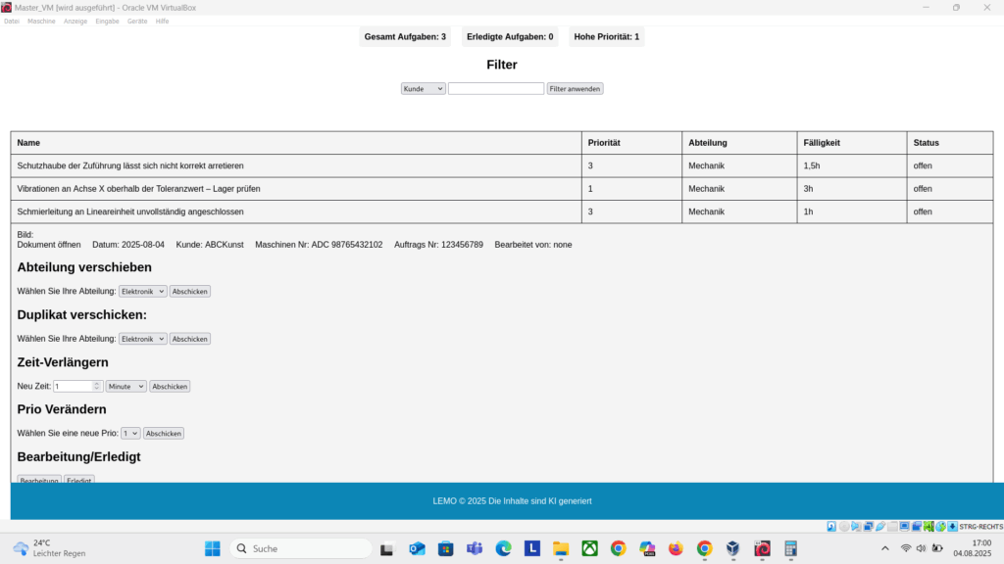Open the new Prio selection dropdown
The width and height of the screenshot is (1004, 564).
click(130, 433)
